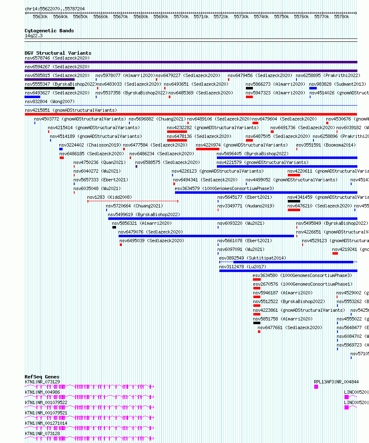Select the red bar of nsv4215851
This screenshot has height=443, width=369.
(191, 114)
